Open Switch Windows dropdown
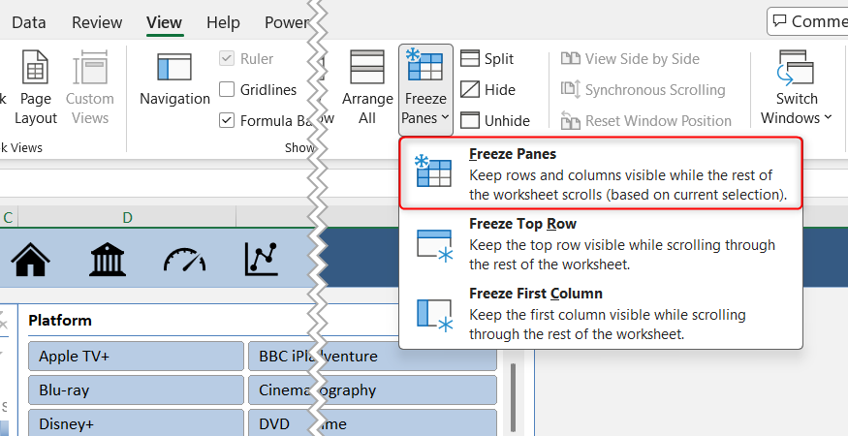The image size is (848, 436). point(797,87)
